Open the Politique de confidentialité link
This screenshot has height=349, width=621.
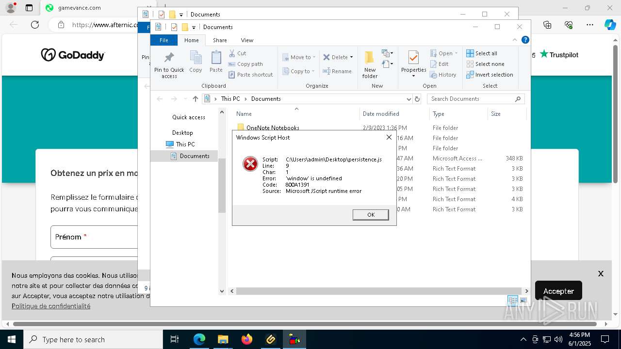tap(51, 306)
